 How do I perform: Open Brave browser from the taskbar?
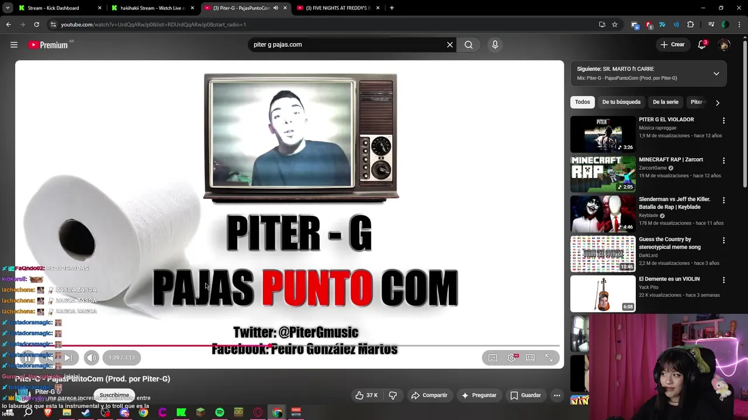pyautogui.click(x=48, y=412)
